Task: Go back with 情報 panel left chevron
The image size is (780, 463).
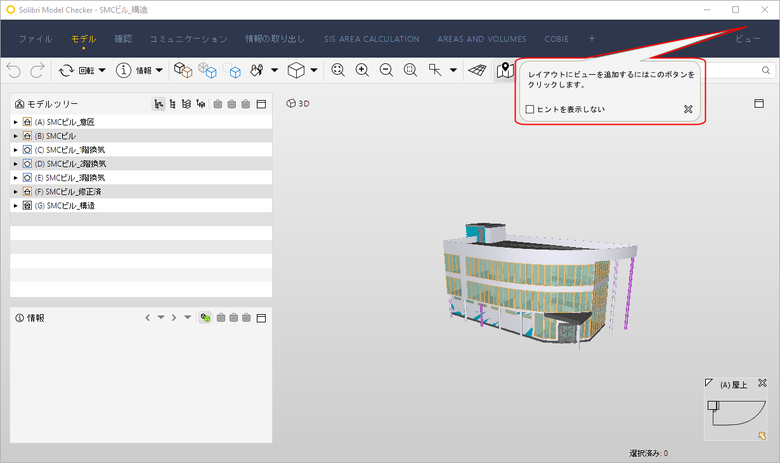Action: click(148, 317)
